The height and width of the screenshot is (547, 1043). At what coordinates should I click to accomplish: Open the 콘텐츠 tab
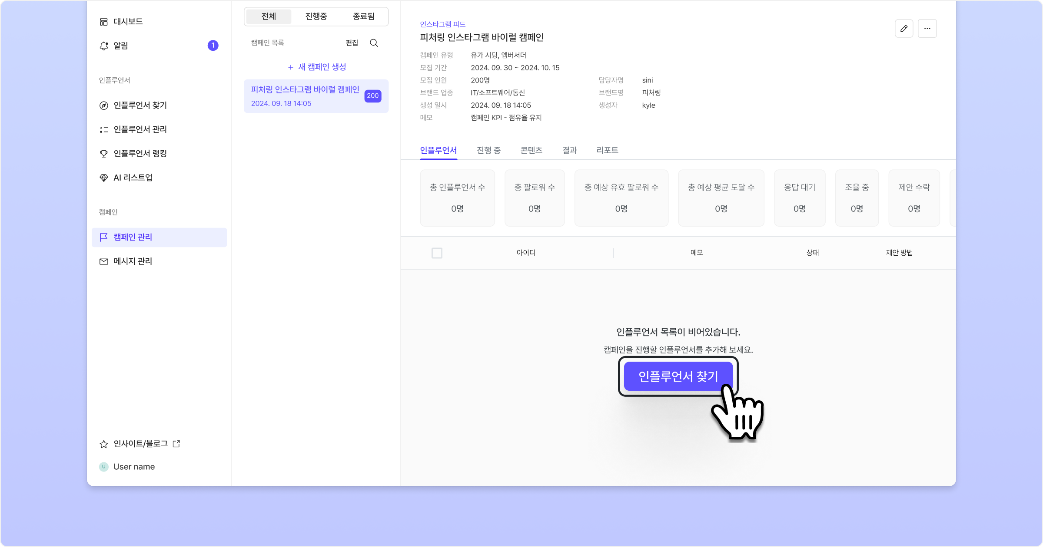click(x=531, y=150)
